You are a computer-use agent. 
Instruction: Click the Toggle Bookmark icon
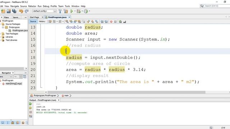coord(97,21)
